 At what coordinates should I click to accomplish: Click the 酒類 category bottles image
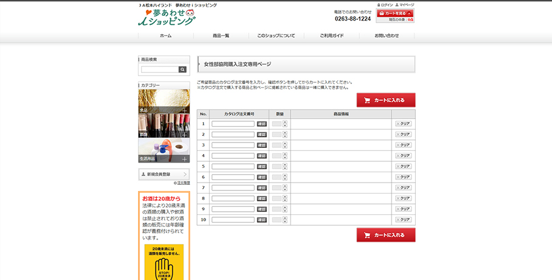point(164,125)
